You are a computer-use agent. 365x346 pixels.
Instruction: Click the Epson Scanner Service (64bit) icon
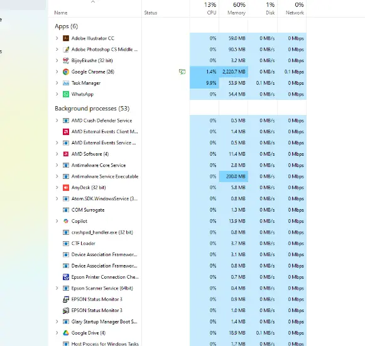coord(66,288)
